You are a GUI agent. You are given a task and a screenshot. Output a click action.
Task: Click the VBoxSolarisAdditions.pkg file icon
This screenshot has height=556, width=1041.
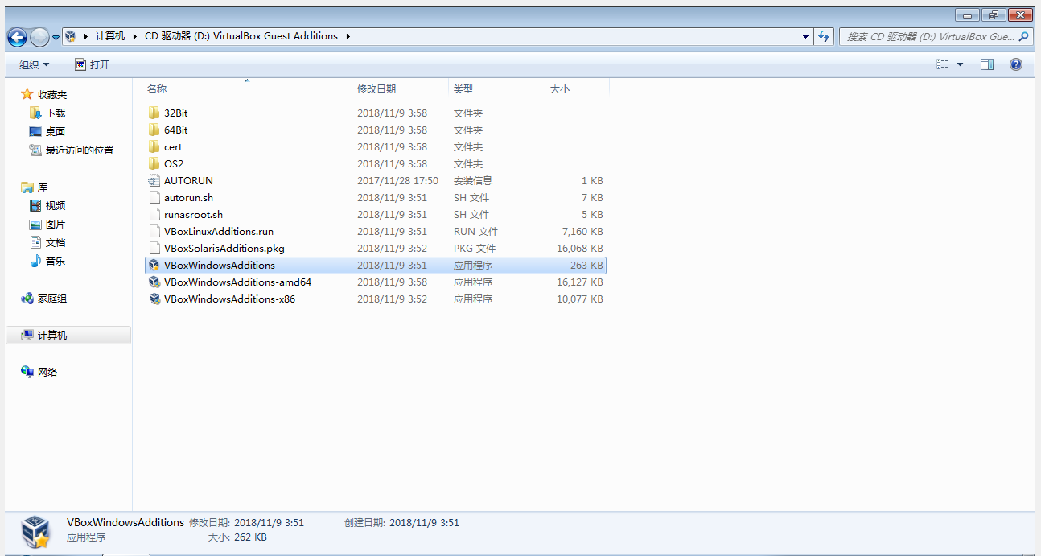154,248
